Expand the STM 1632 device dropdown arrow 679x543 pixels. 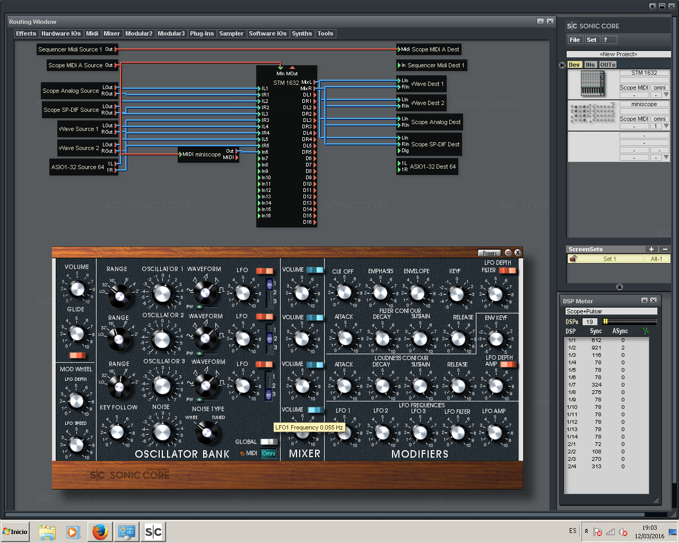[x=666, y=95]
